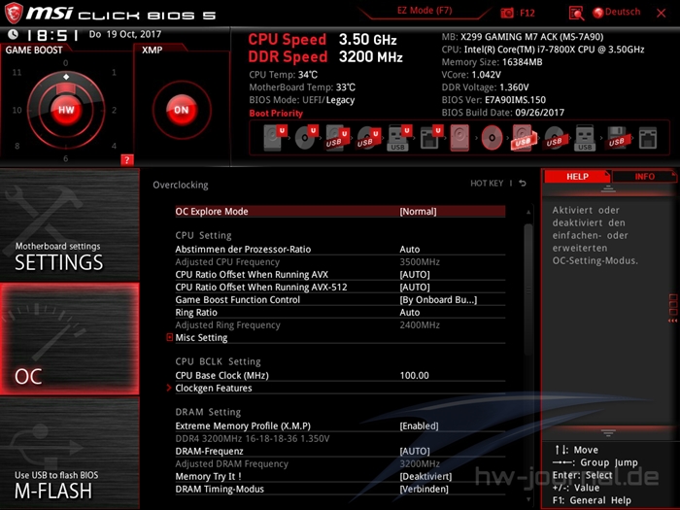Viewport: 680px width, 510px height.
Task: Click the settings list scrollbar thumb
Action: coord(528,289)
